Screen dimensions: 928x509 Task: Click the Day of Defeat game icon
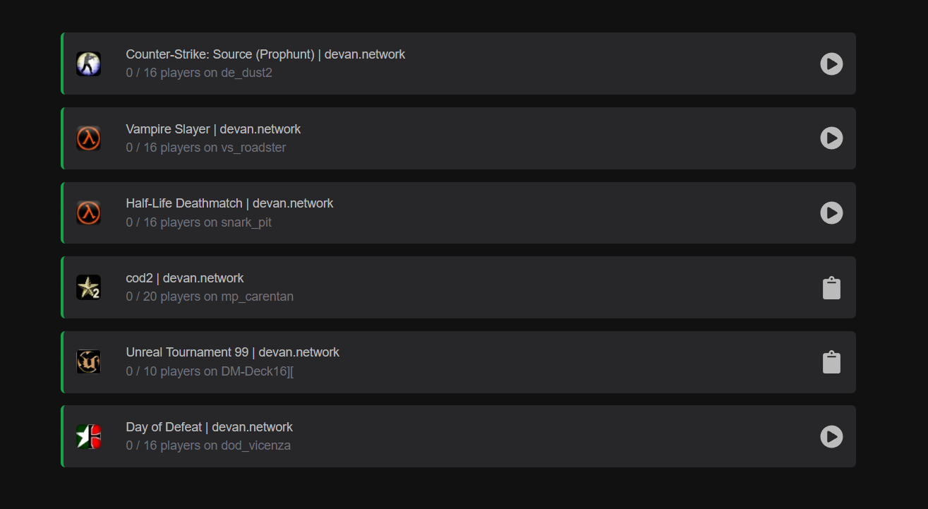tap(89, 436)
